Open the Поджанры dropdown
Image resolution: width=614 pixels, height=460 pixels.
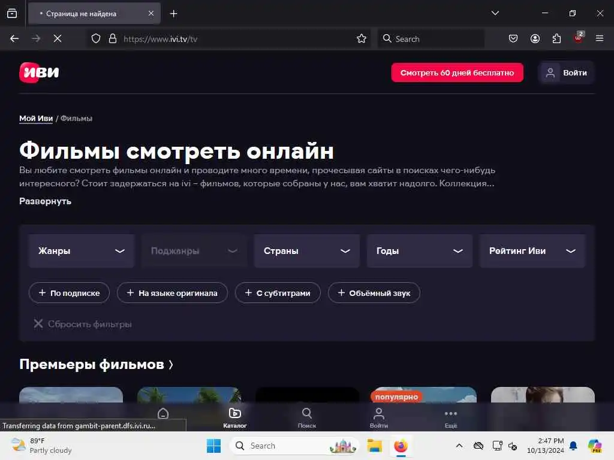tap(194, 251)
